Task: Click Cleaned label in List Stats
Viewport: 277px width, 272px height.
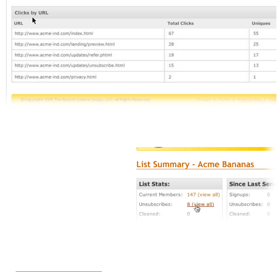Action: (x=150, y=214)
